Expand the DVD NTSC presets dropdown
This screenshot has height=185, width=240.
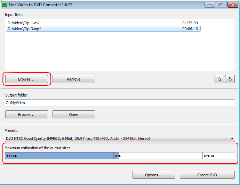[232, 138]
